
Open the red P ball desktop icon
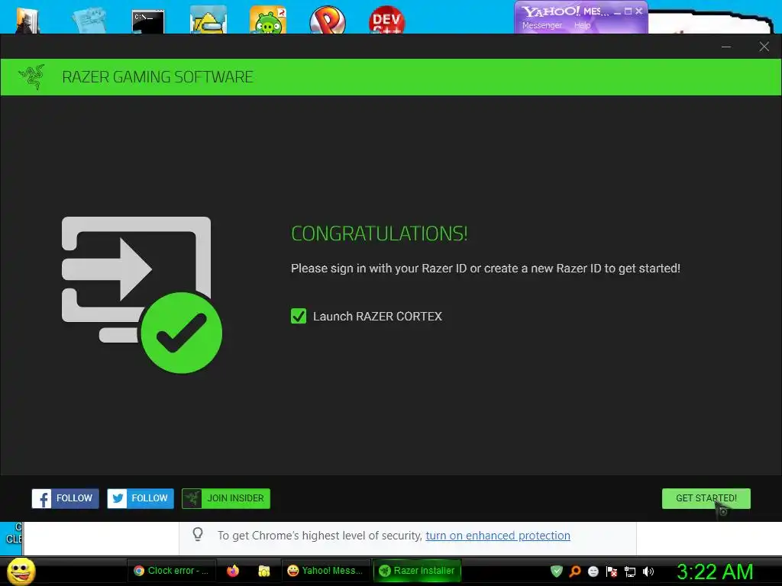(x=327, y=20)
